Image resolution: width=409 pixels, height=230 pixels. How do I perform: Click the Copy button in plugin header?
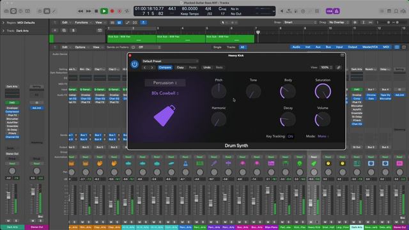point(180,68)
